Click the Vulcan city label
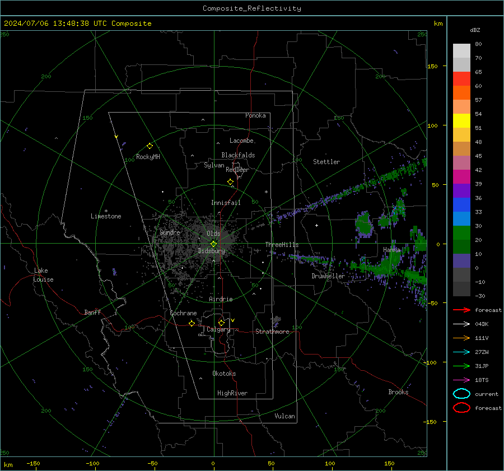504x471 pixels. (284, 416)
